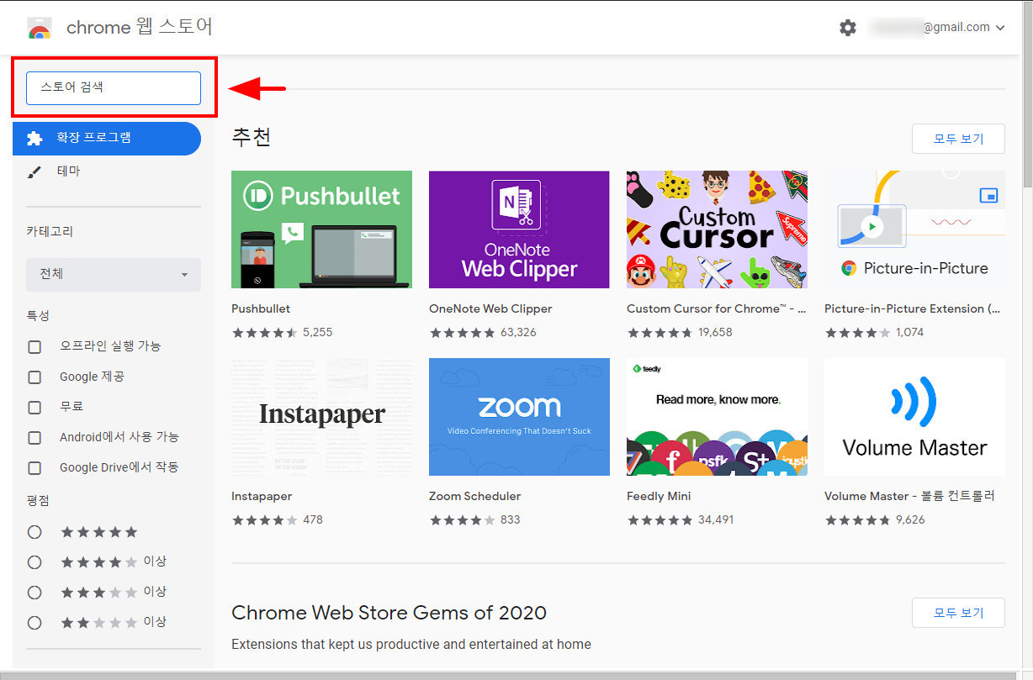Open settings via the gear icon

pos(848,28)
